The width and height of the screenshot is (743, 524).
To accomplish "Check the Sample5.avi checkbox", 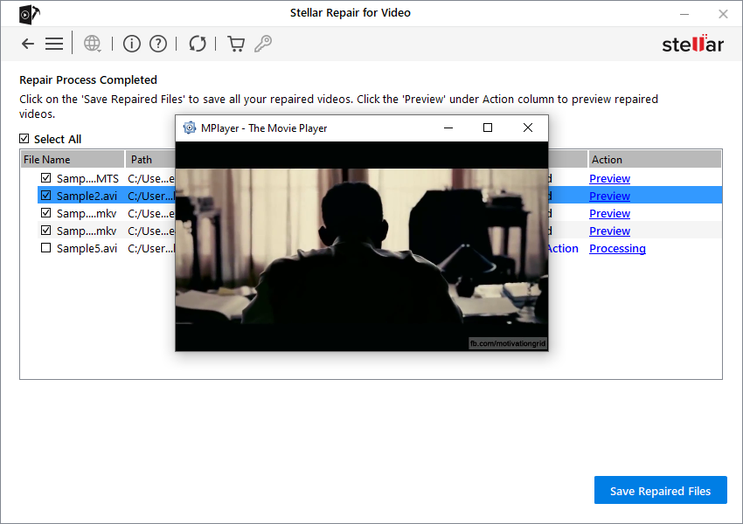I will (46, 248).
